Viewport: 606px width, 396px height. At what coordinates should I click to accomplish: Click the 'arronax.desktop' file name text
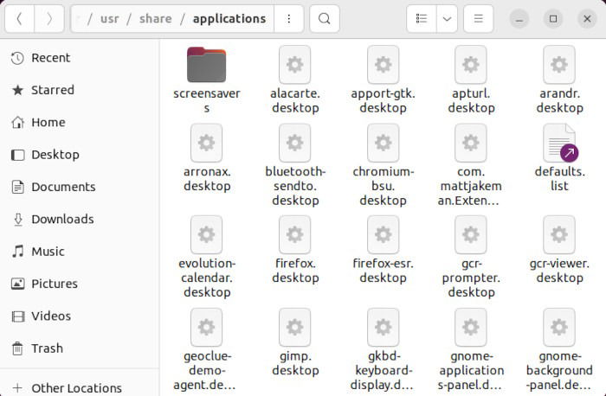[x=207, y=179]
